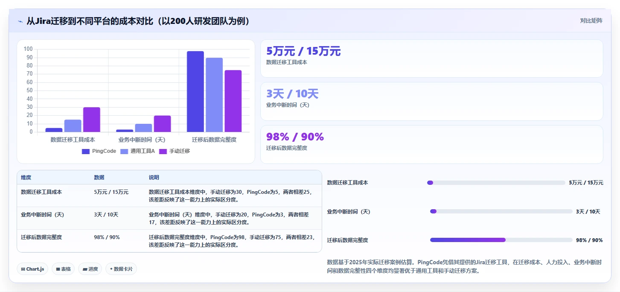Click table cell 迁移后数据完整度 in 维度 column
The height and width of the screenshot is (292, 620).
coord(41,237)
